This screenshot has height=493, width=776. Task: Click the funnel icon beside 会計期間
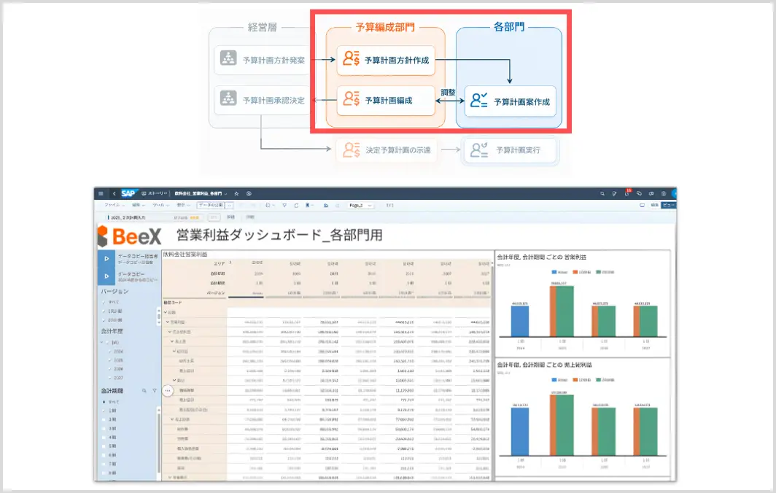point(155,391)
